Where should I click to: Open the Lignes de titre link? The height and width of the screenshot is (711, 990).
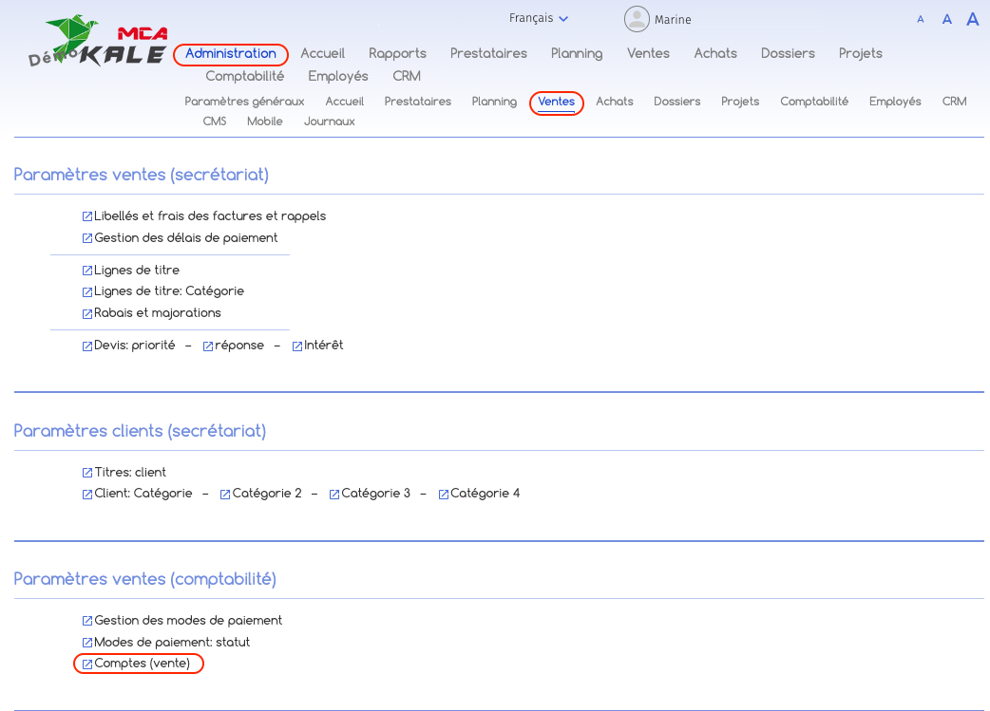[x=137, y=270]
